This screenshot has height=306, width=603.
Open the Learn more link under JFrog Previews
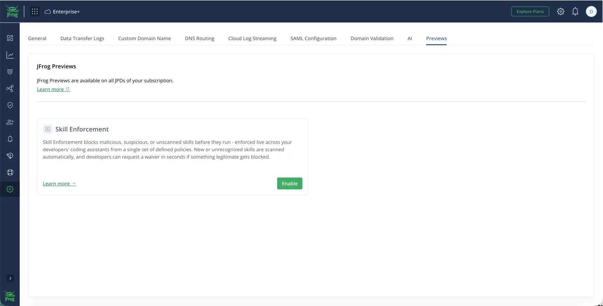53,89
